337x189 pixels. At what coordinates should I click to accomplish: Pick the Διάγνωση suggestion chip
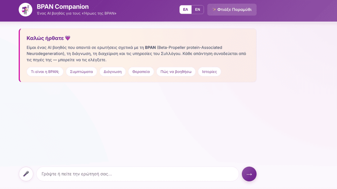pos(113,72)
